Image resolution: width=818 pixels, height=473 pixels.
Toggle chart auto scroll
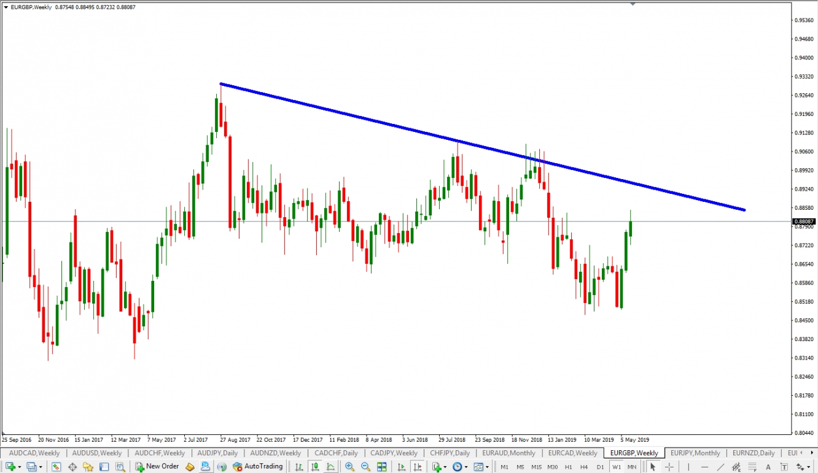[401, 467]
